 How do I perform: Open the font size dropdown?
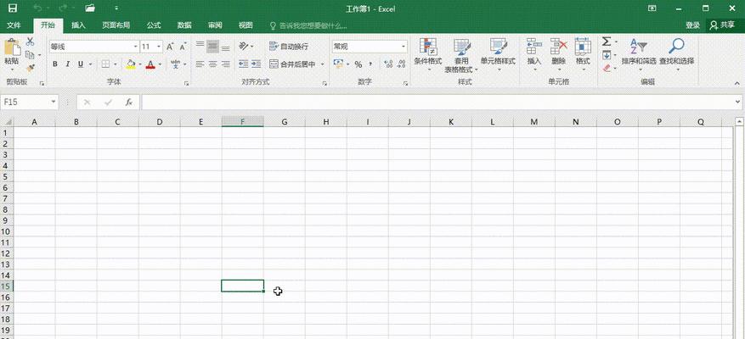click(159, 47)
